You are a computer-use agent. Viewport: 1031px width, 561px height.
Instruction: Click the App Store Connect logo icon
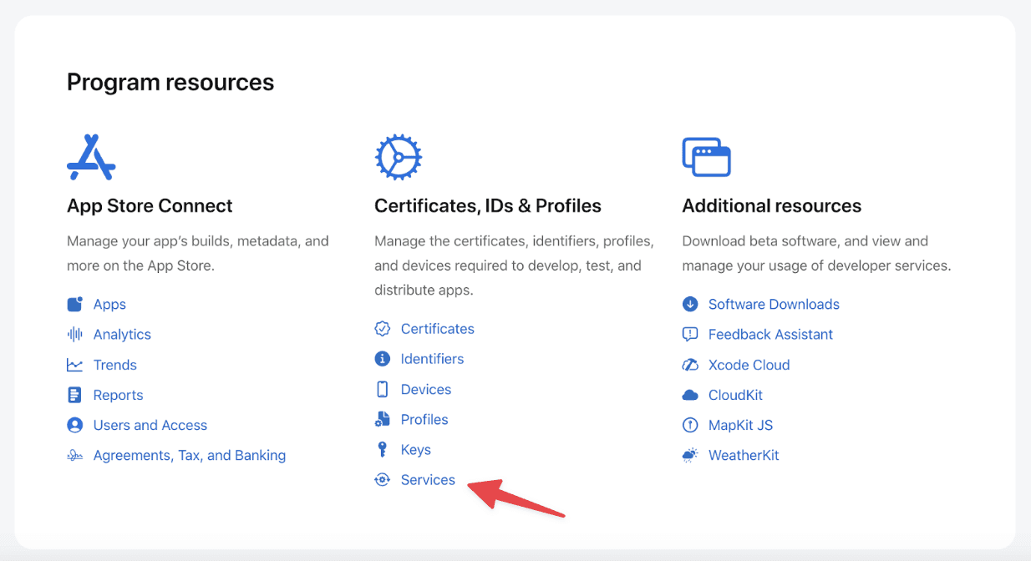[x=91, y=156]
